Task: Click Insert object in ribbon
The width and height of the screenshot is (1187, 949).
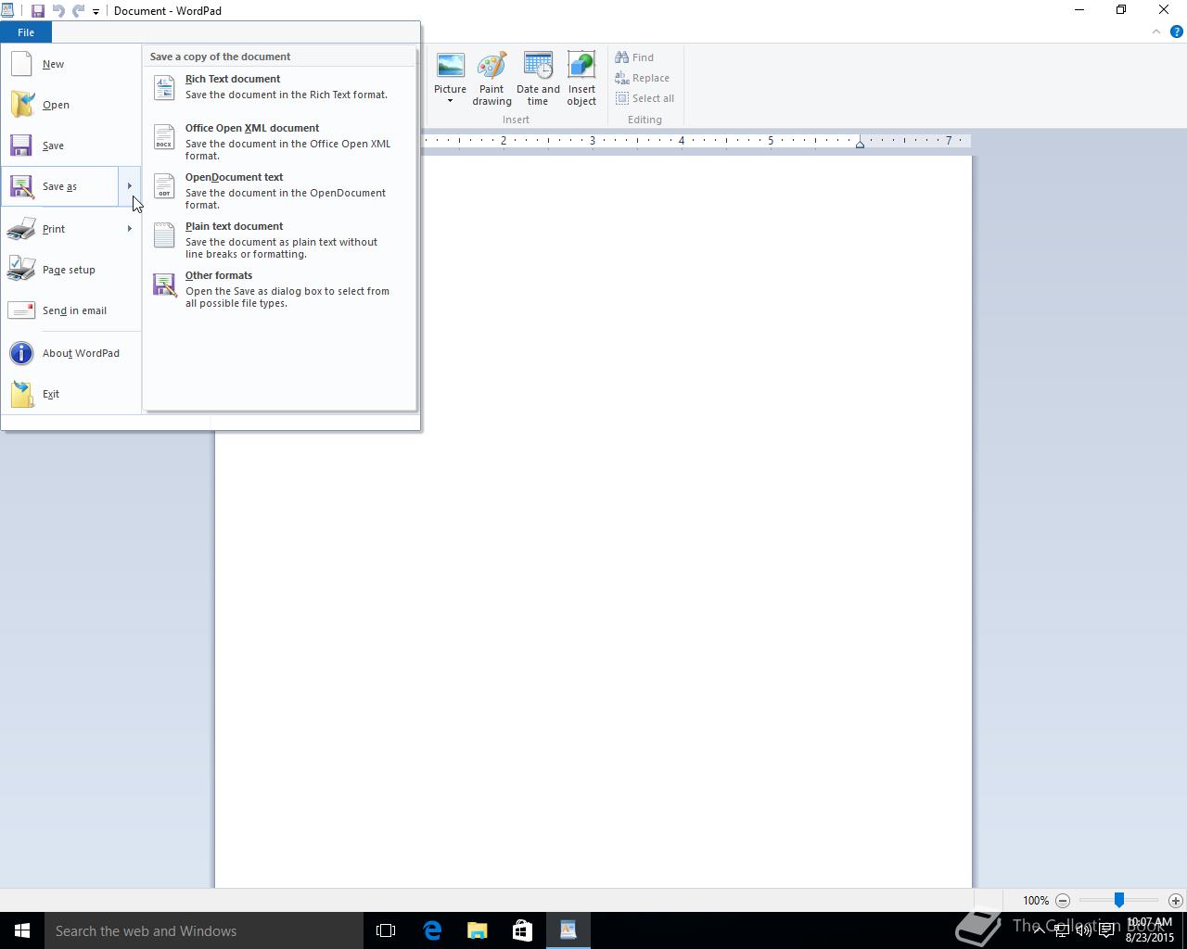Action: (x=581, y=79)
